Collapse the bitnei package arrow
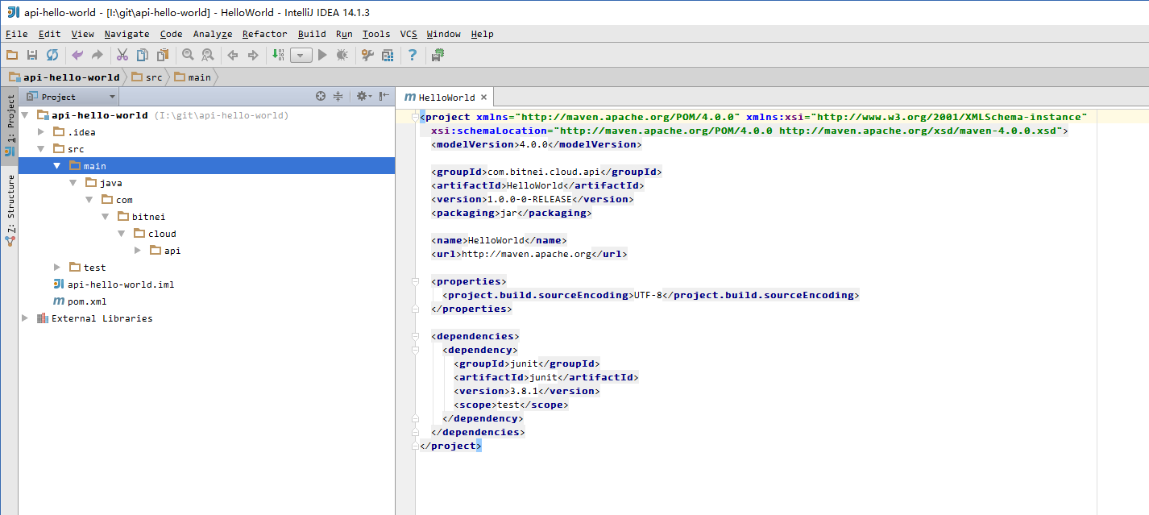 106,217
